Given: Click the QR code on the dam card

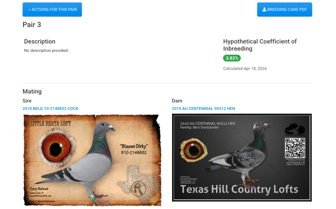Looking at the screenshot, I should (x=295, y=148).
